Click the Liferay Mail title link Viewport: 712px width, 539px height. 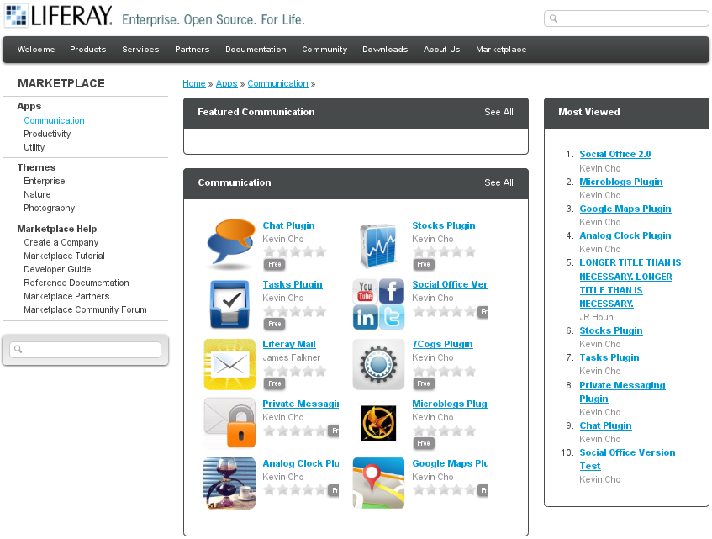[x=289, y=344]
